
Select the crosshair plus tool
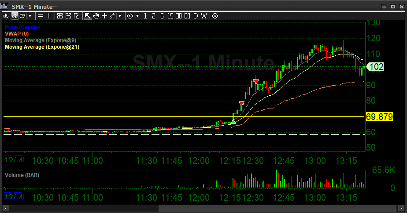click(104, 16)
